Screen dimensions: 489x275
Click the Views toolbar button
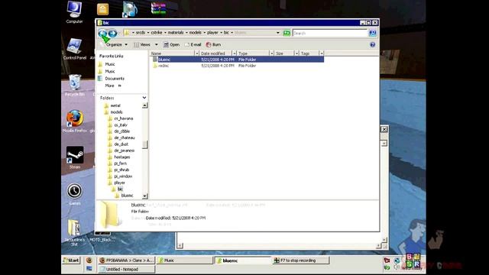pyautogui.click(x=142, y=44)
